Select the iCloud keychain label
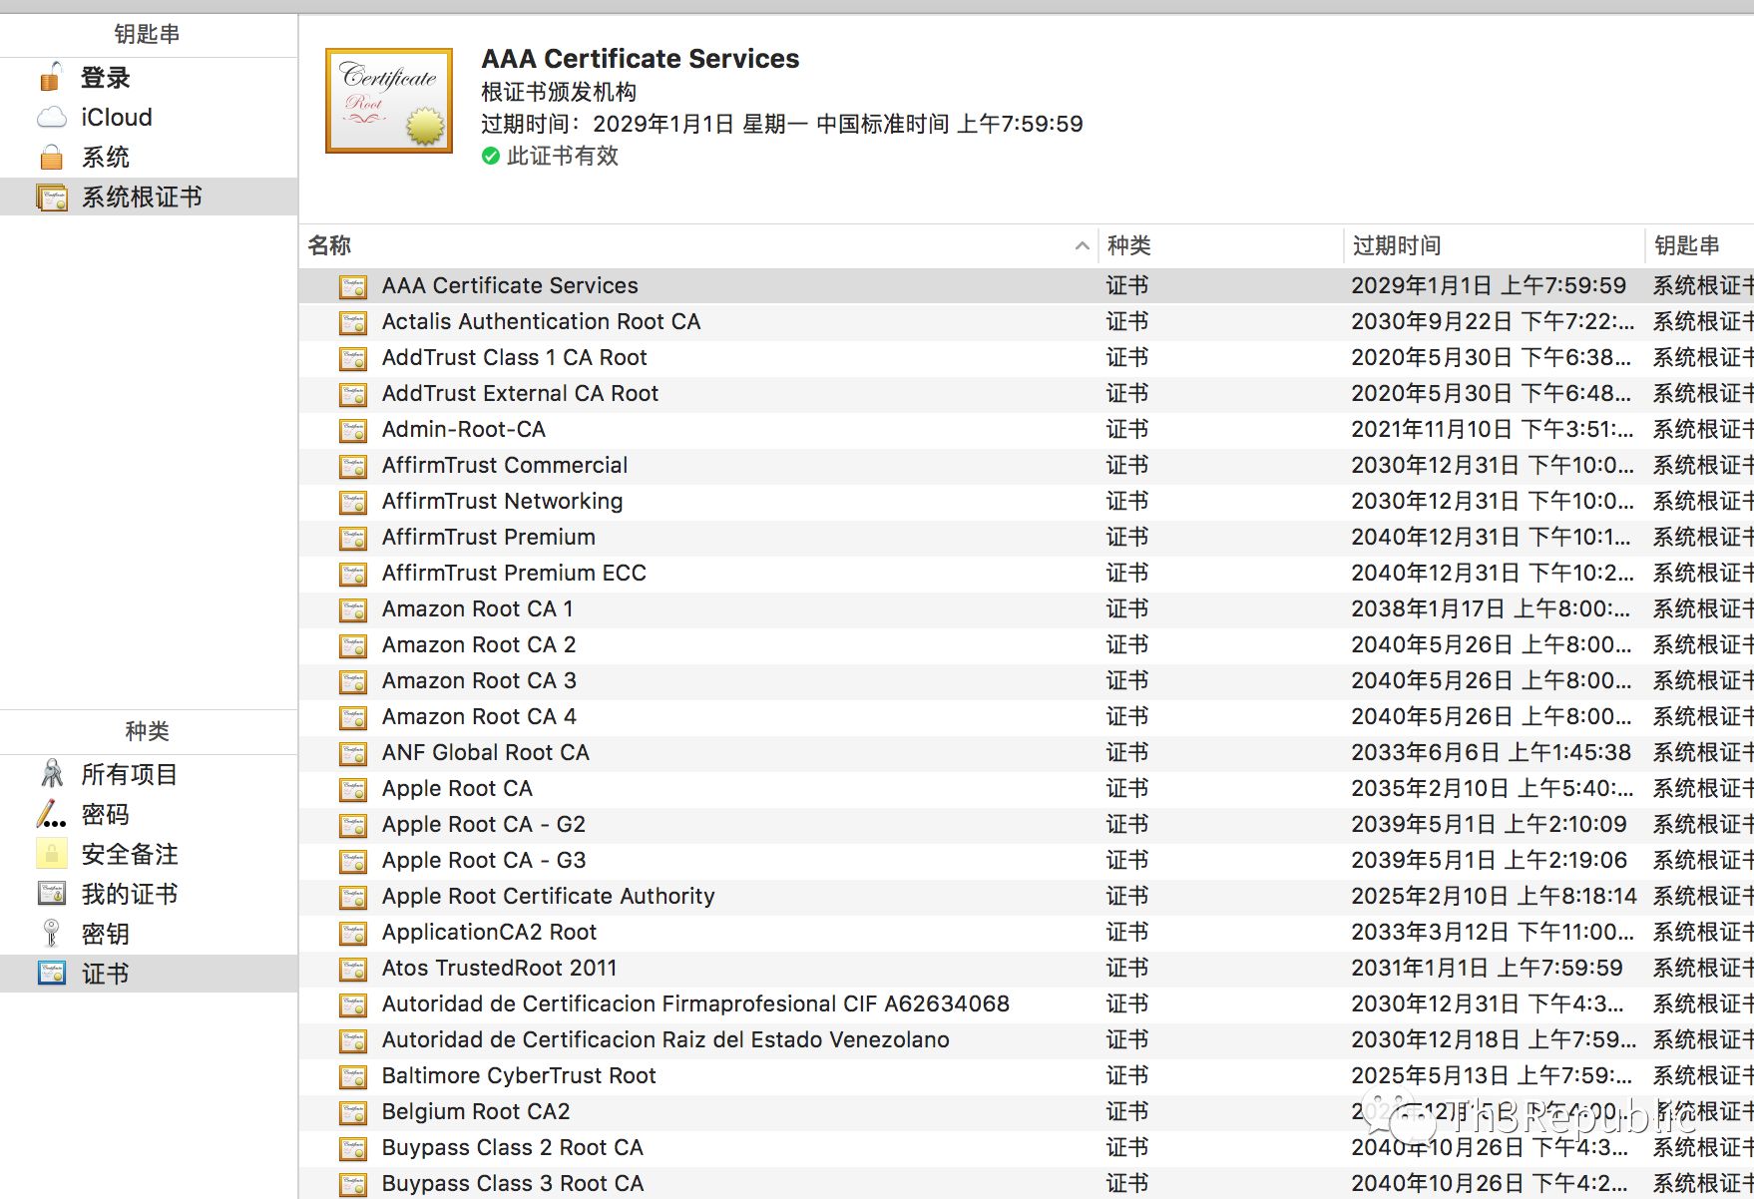This screenshot has height=1199, width=1754. [117, 118]
